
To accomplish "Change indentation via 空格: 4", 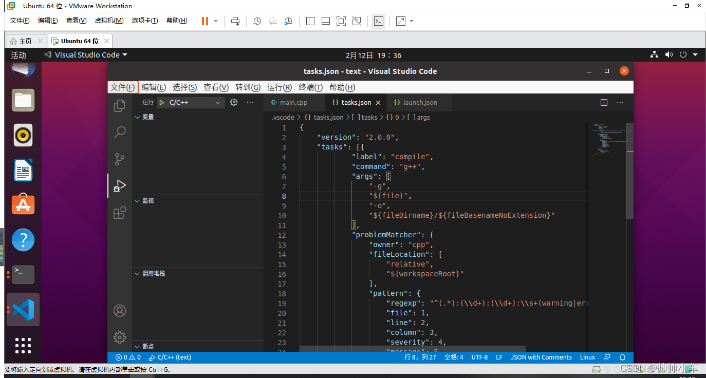I will pos(454,357).
